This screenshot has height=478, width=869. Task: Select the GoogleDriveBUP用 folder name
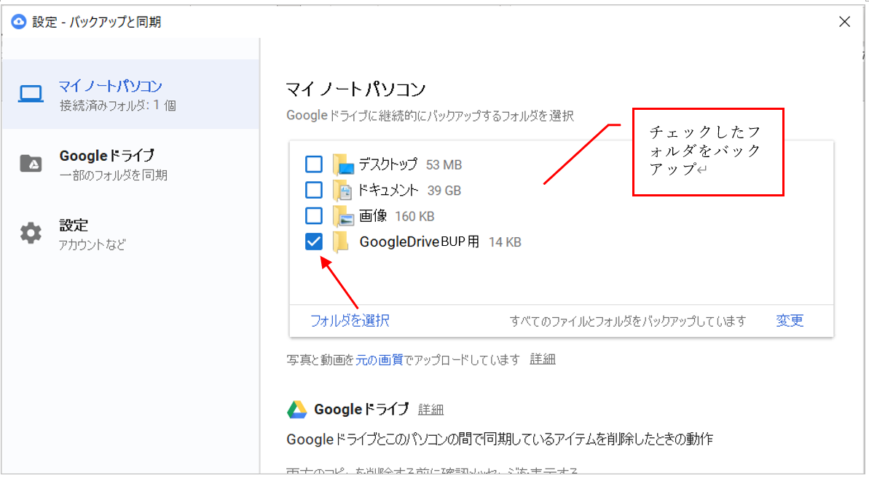(420, 242)
